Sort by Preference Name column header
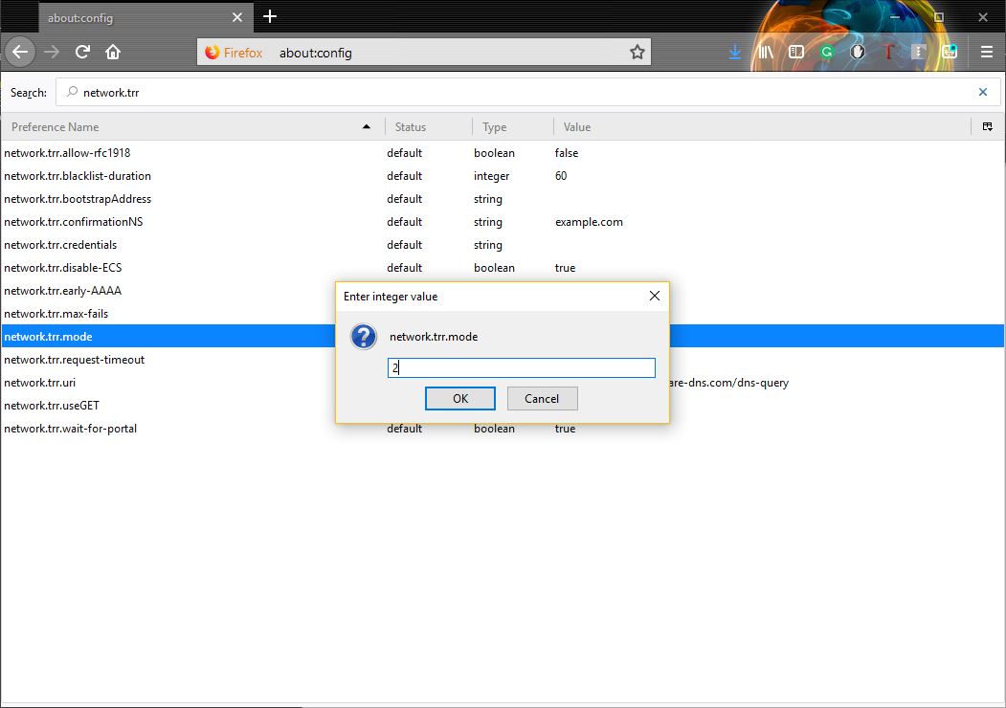 pyautogui.click(x=191, y=126)
